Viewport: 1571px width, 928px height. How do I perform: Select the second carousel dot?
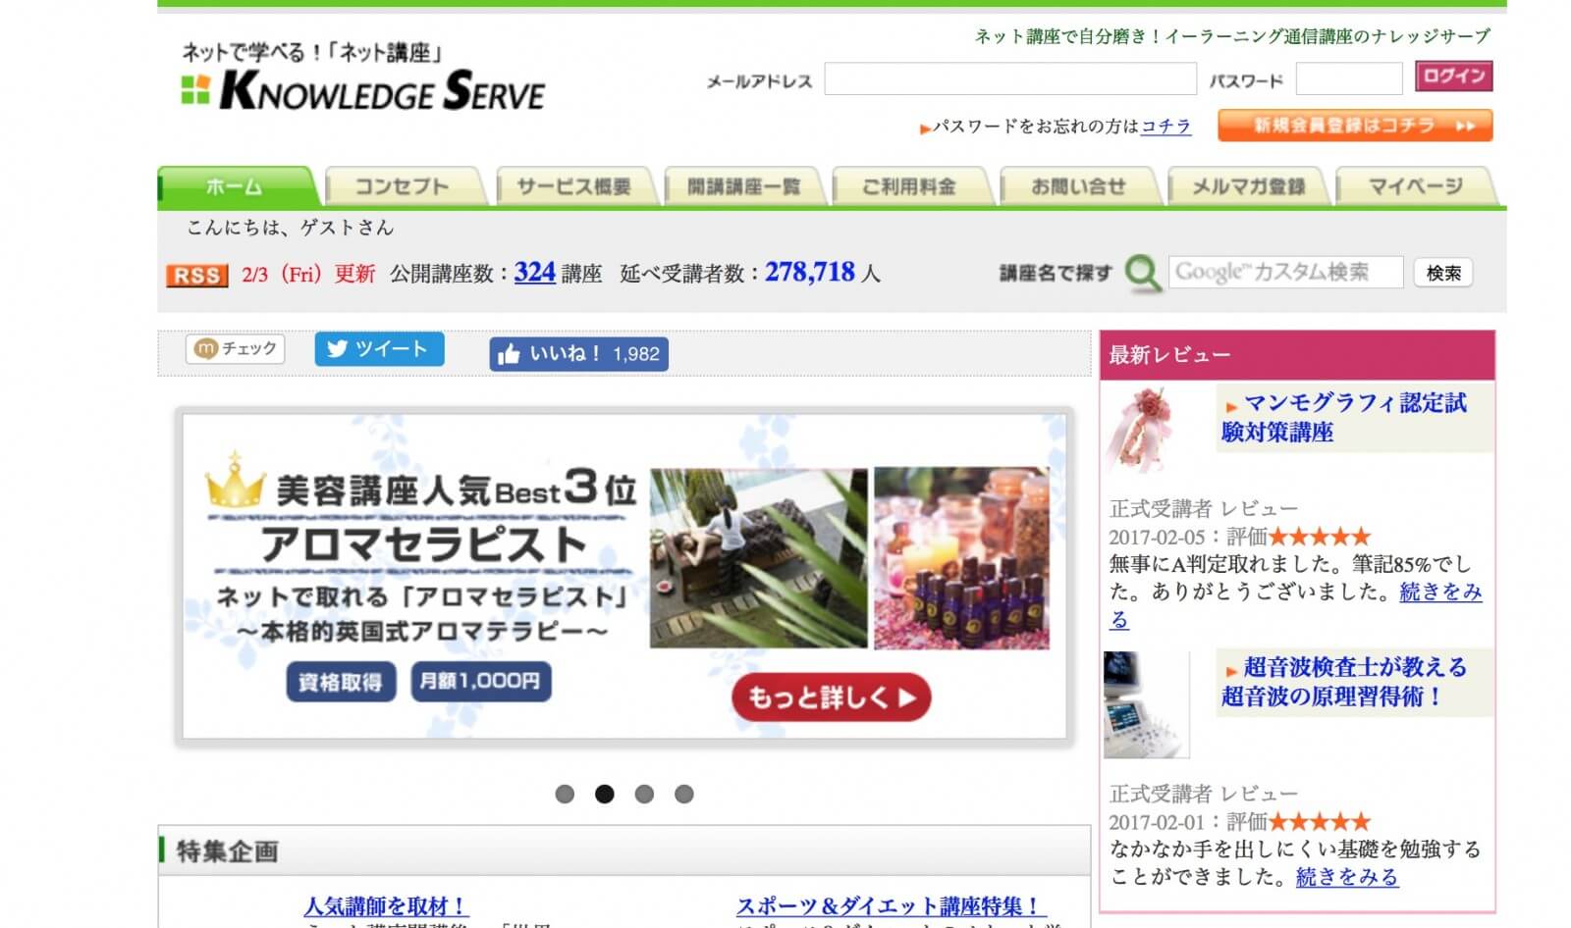pos(605,794)
